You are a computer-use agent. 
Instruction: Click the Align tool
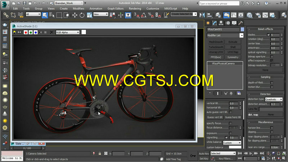tap(210, 15)
